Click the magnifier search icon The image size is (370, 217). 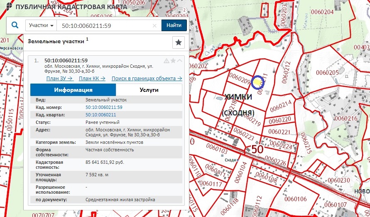click(x=15, y=25)
